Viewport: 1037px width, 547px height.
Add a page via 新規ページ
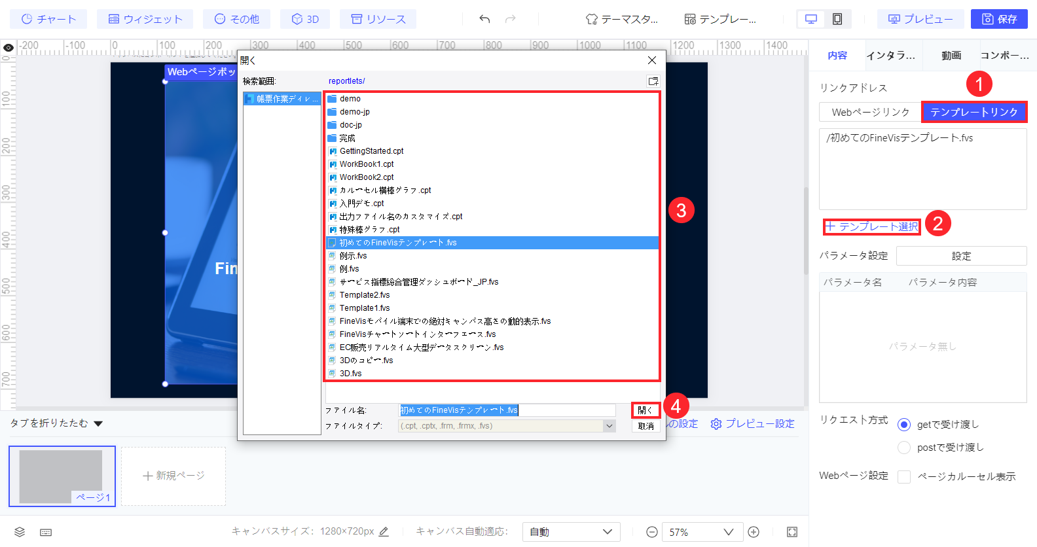173,476
